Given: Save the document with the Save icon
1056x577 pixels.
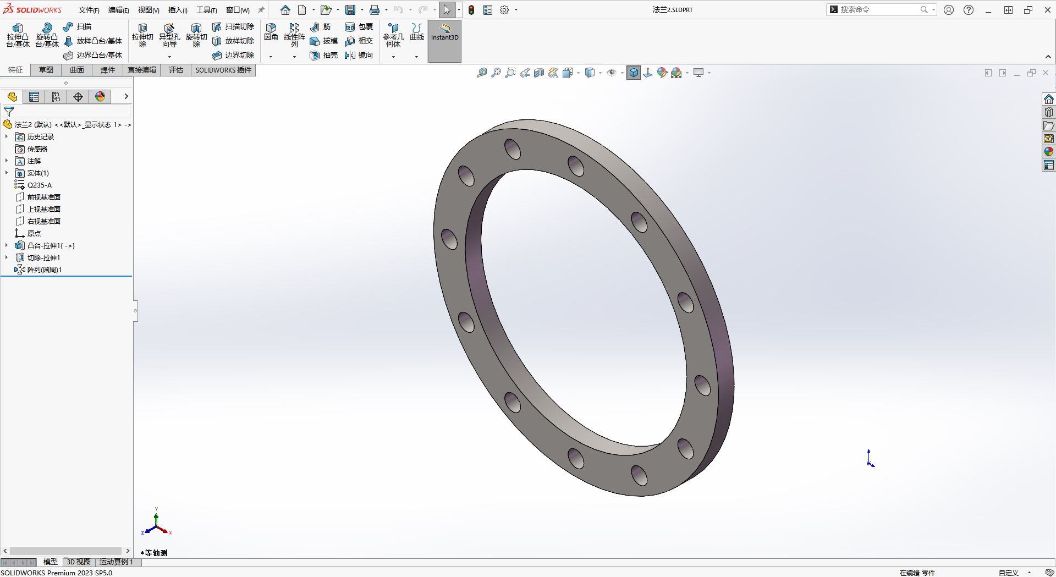Looking at the screenshot, I should tap(350, 10).
